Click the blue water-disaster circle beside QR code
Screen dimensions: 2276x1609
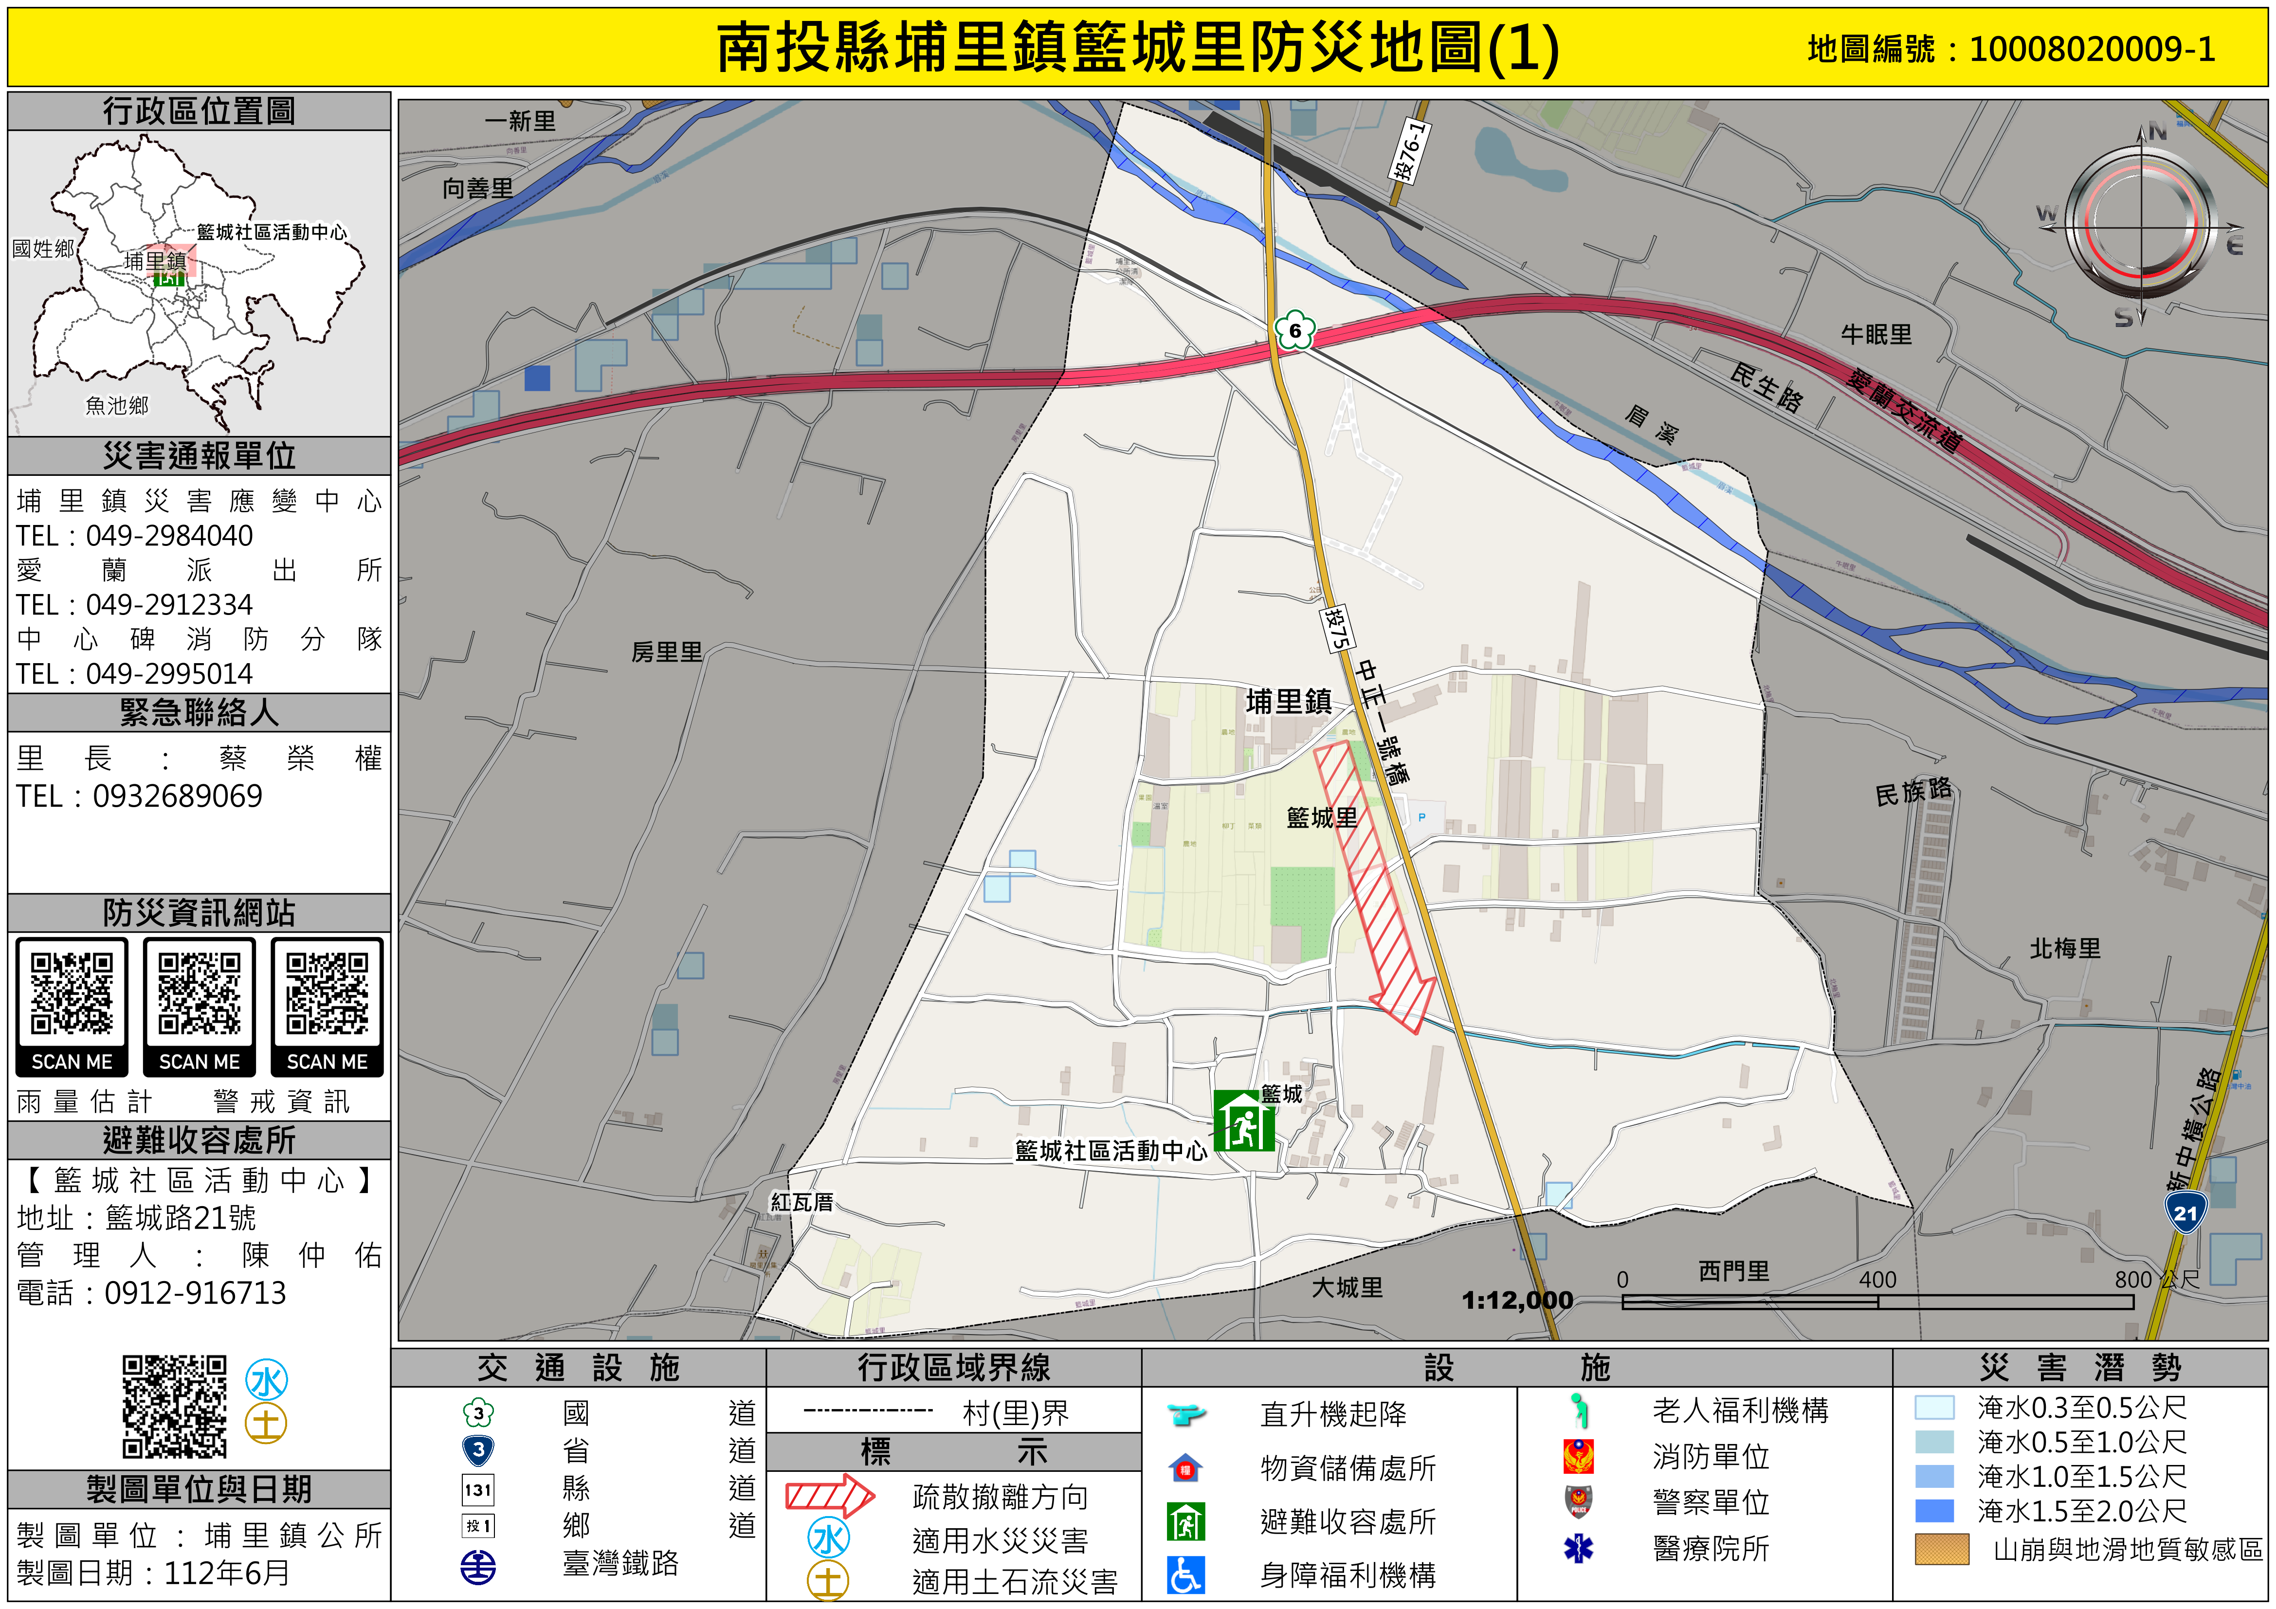click(267, 1381)
